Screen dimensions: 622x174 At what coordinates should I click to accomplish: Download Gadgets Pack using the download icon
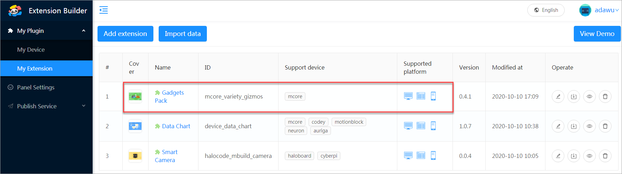574,96
